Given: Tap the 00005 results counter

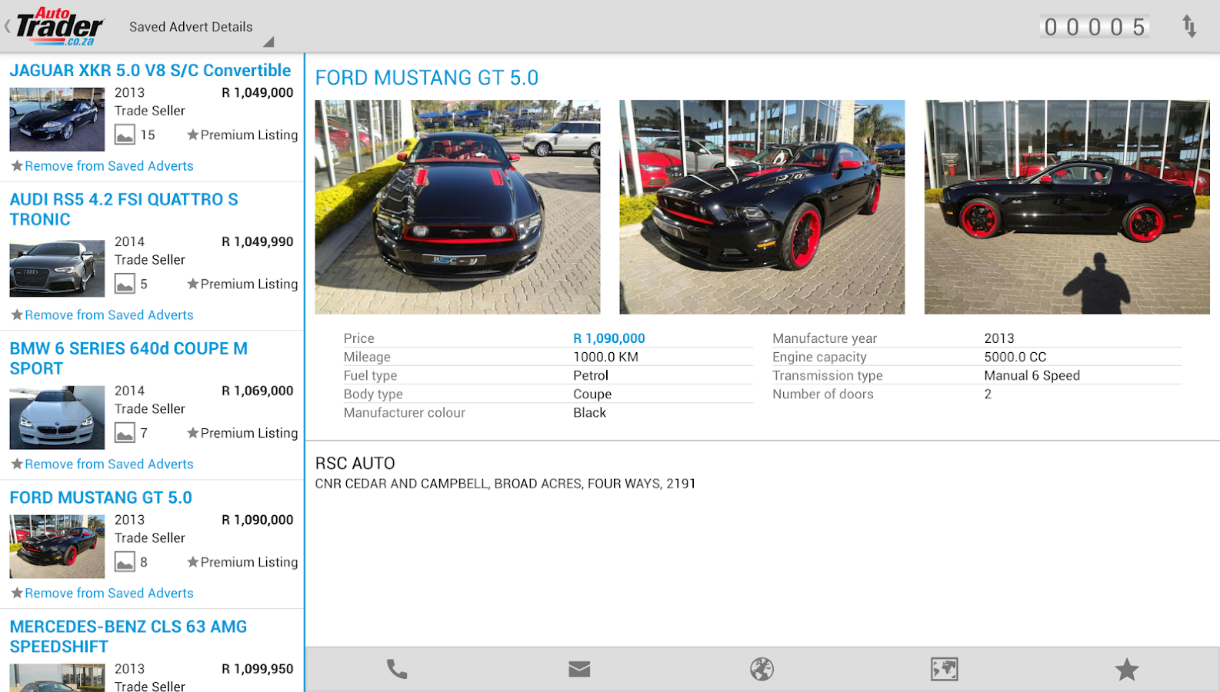Looking at the screenshot, I should (1095, 27).
